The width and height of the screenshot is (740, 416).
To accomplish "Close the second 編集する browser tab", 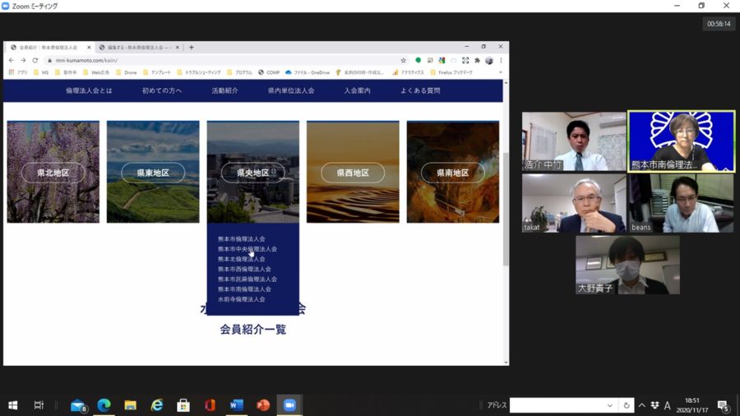I will pyautogui.click(x=178, y=47).
